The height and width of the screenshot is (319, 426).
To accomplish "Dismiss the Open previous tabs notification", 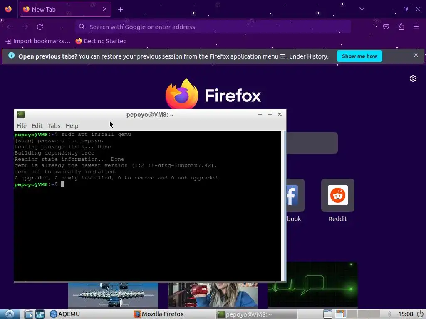I will 416,55.
